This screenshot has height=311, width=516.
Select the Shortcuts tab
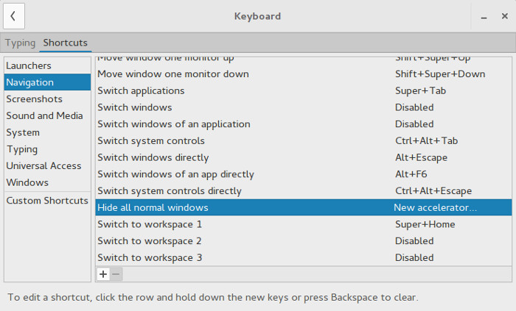click(x=65, y=43)
